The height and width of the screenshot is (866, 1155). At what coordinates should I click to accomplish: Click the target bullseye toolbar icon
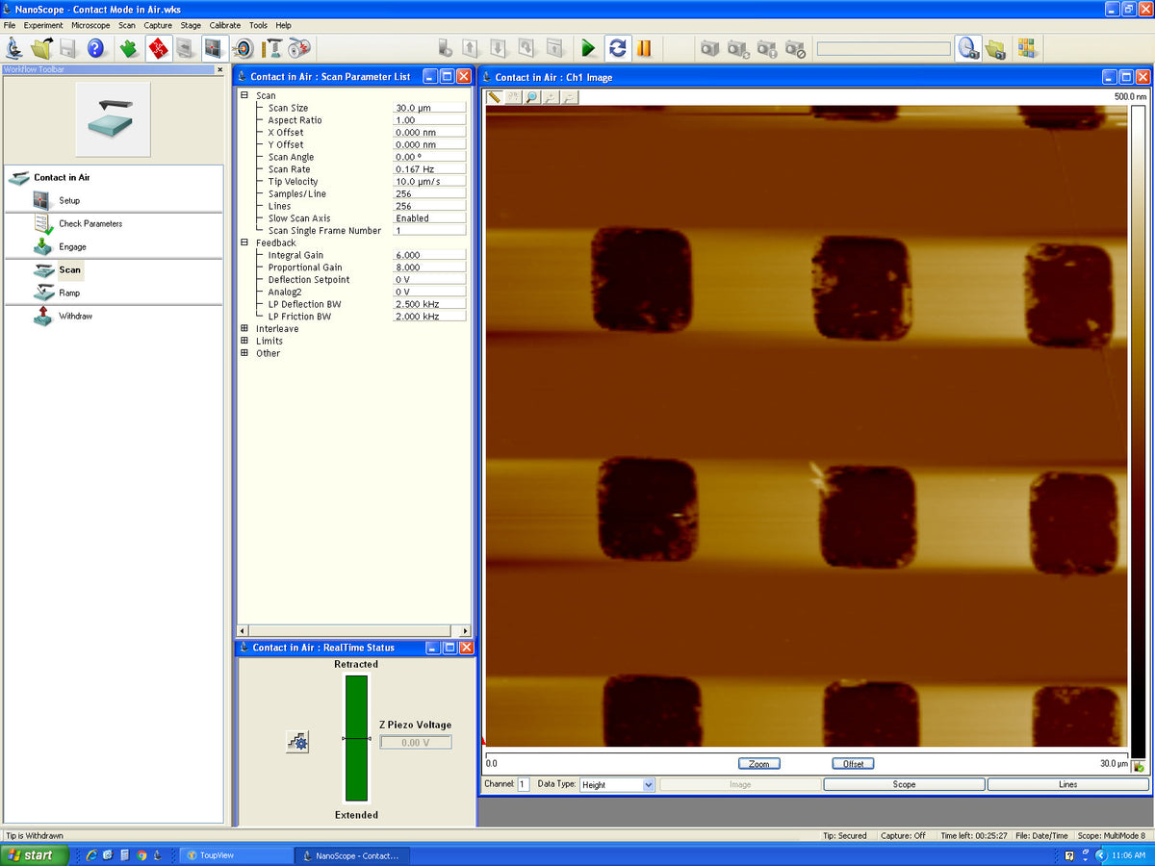pyautogui.click(x=244, y=48)
